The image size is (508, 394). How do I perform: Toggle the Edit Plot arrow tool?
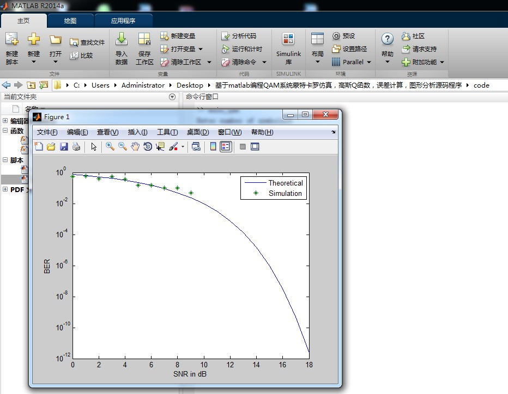coord(94,146)
